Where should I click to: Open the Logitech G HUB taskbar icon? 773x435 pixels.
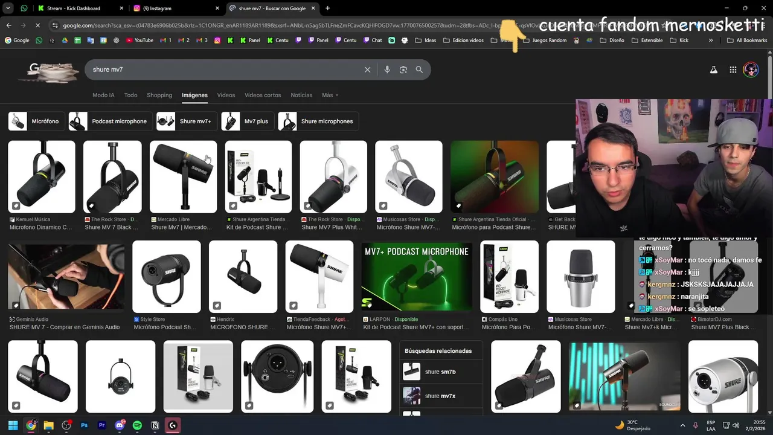[173, 425]
